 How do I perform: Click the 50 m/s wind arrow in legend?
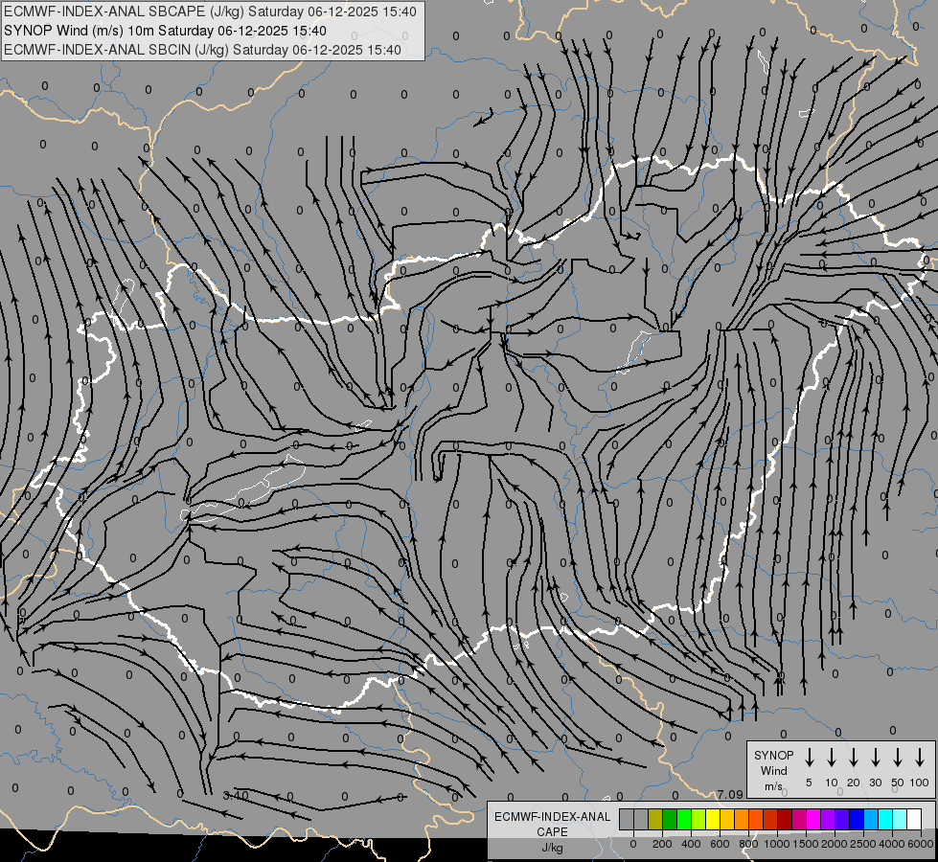[898, 758]
